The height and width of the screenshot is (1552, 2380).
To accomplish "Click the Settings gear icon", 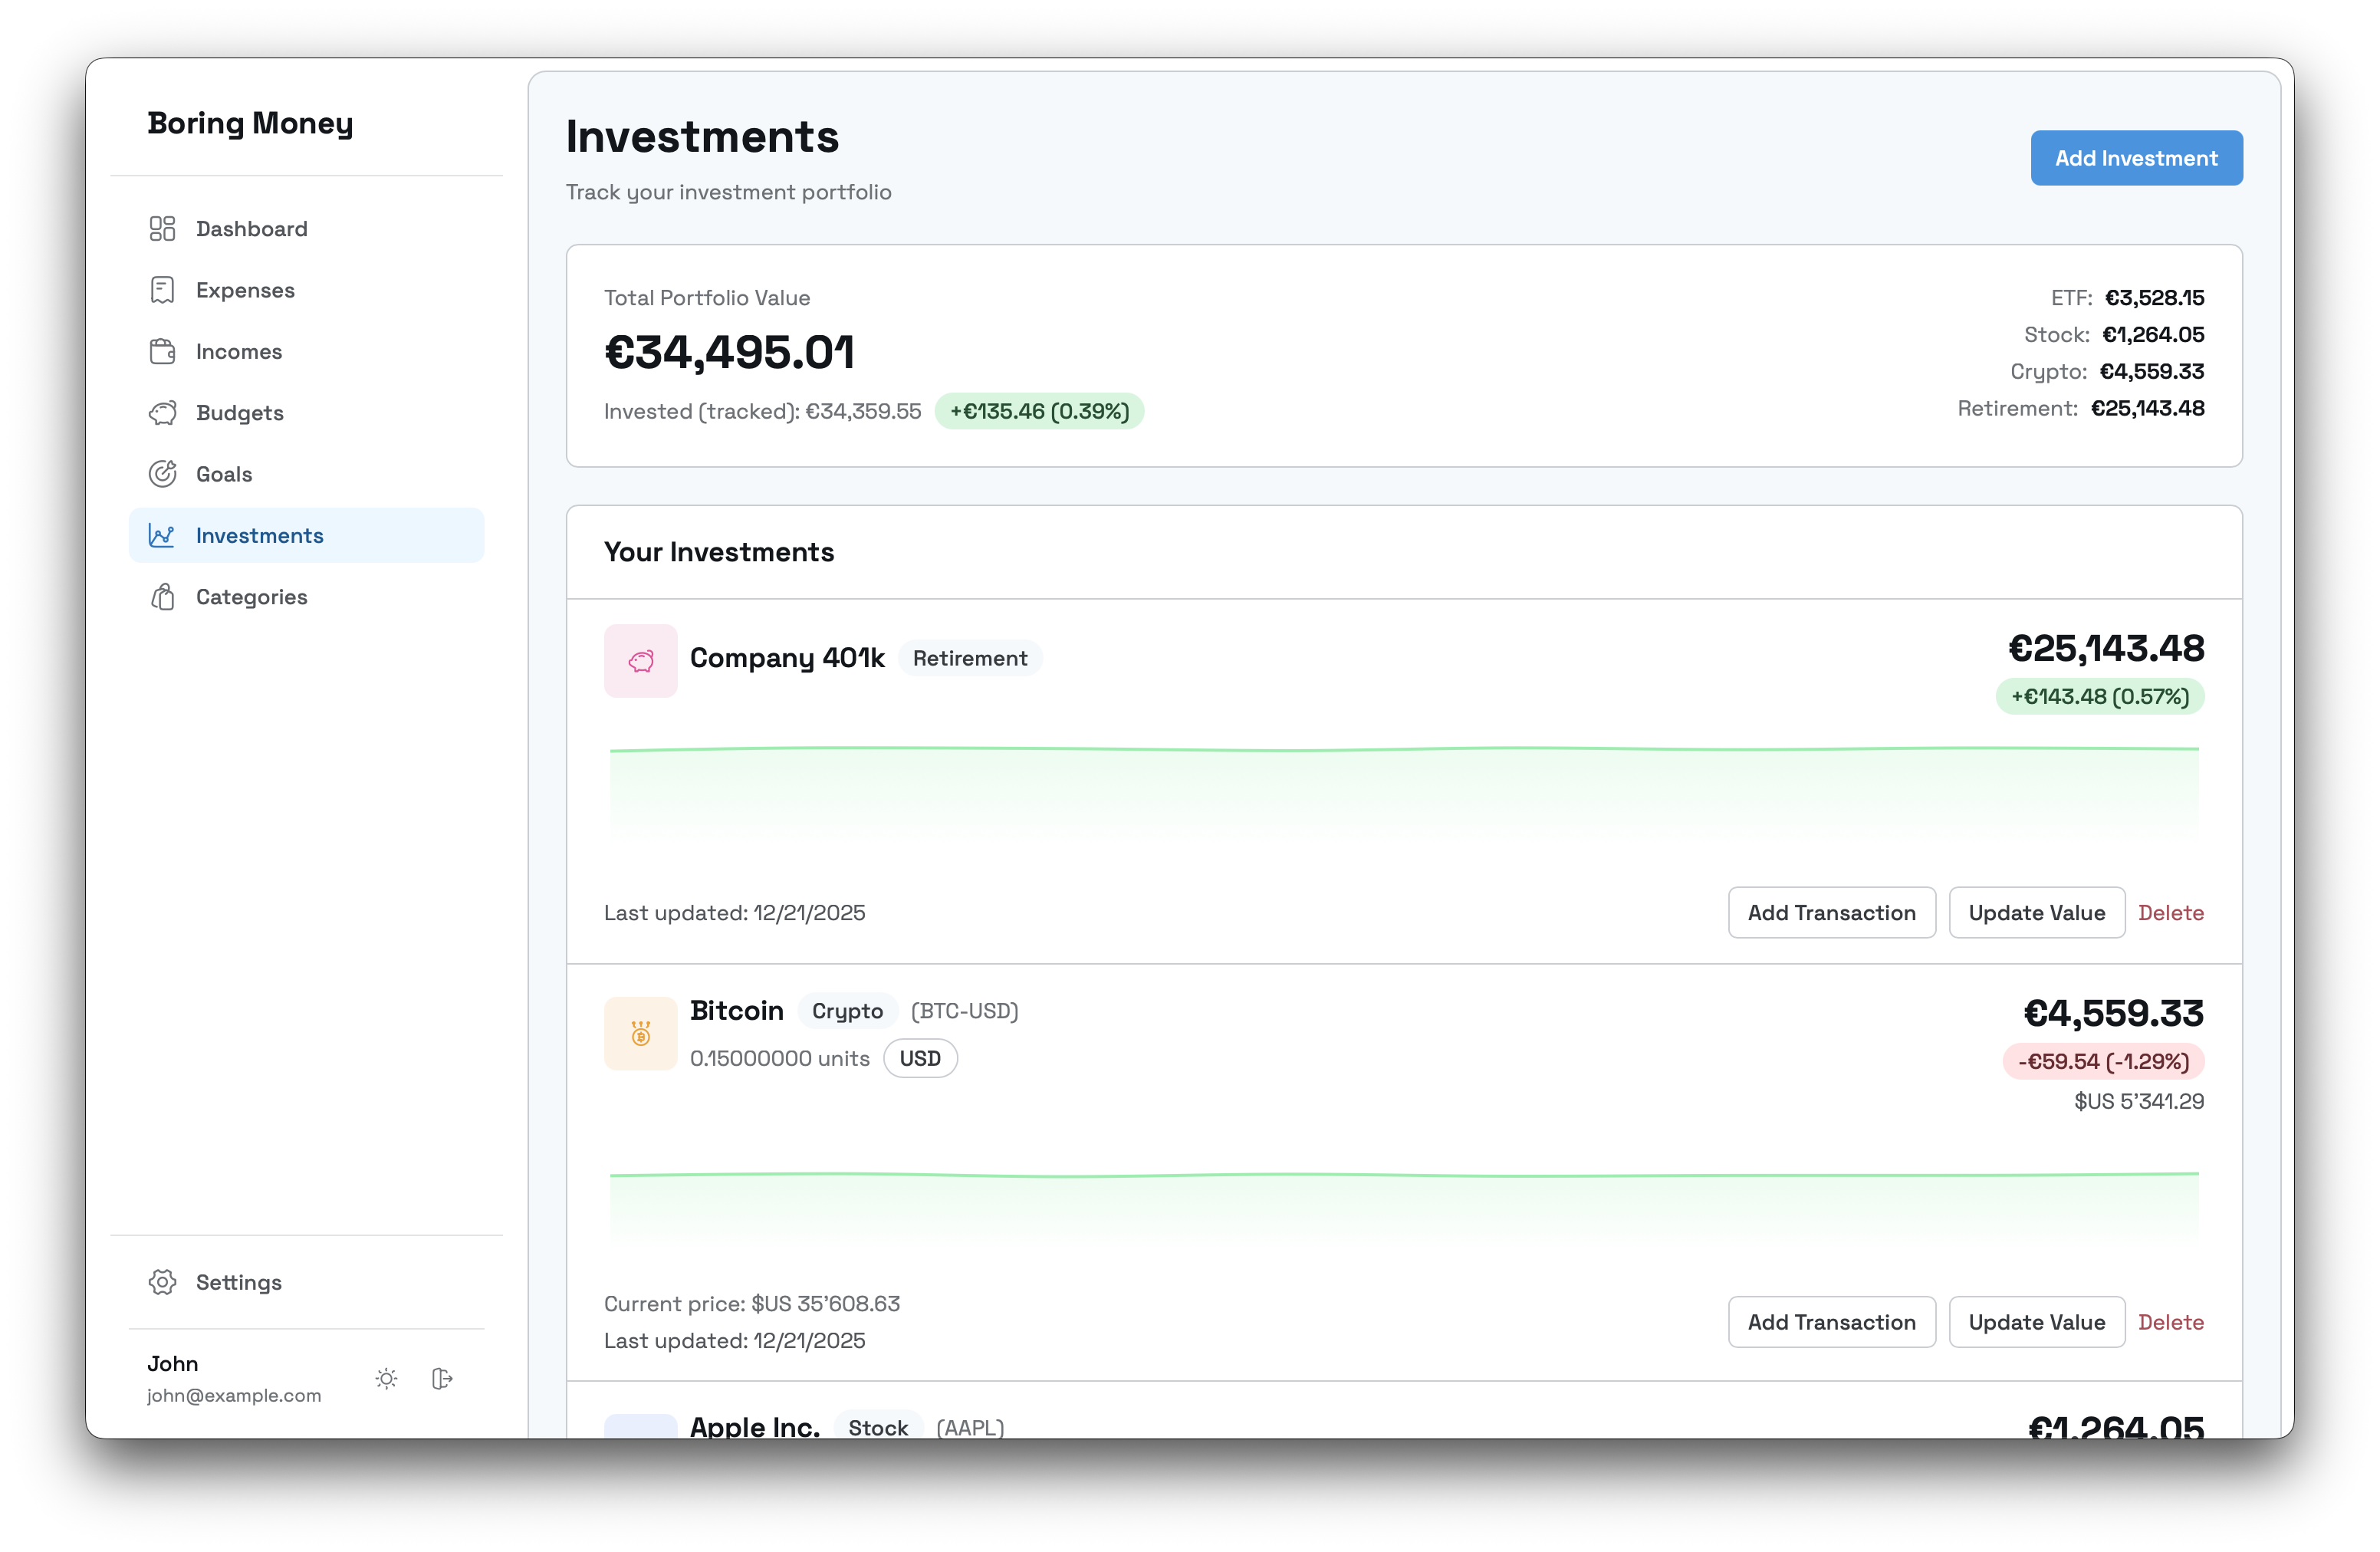I will pyautogui.click(x=162, y=1282).
